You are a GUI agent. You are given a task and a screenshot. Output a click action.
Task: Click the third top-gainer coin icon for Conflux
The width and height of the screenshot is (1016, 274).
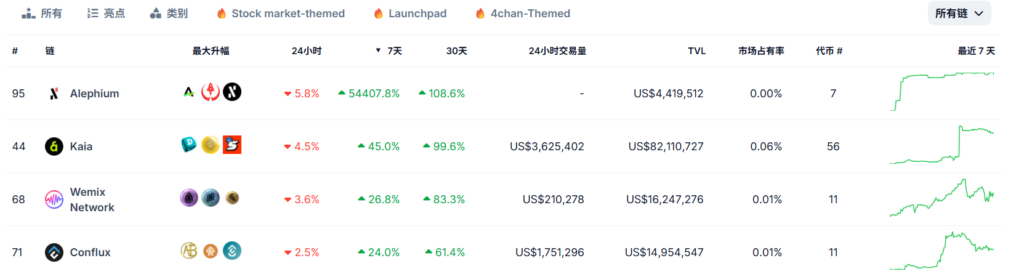point(232,251)
